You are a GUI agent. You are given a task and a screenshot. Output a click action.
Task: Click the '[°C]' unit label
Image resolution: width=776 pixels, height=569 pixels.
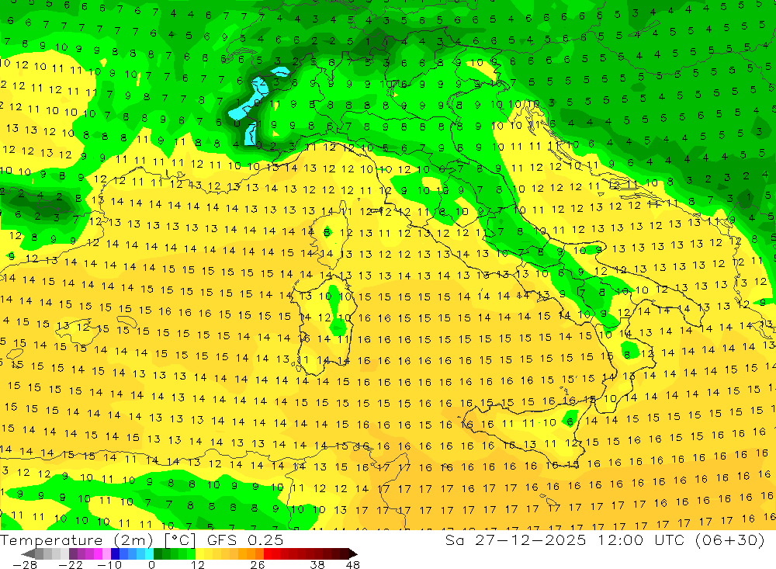click(x=180, y=540)
